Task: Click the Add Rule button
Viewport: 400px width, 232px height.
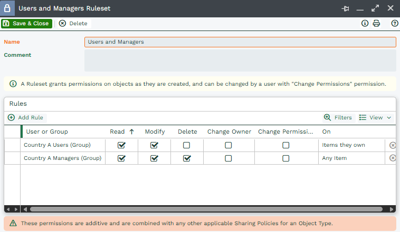Action: pyautogui.click(x=26, y=117)
